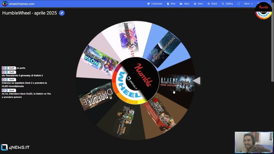
Task: Click the webcam overlay of the streamer
Action: [254, 142]
